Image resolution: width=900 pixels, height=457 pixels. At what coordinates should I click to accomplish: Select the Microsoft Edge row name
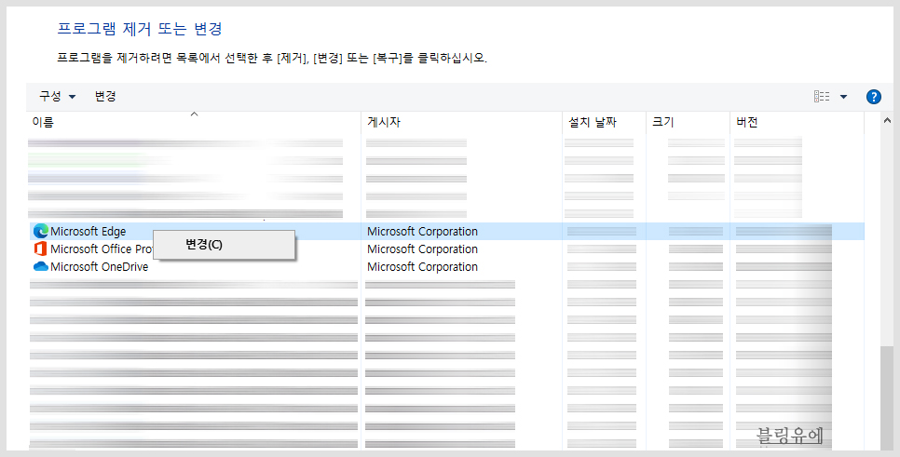point(88,232)
